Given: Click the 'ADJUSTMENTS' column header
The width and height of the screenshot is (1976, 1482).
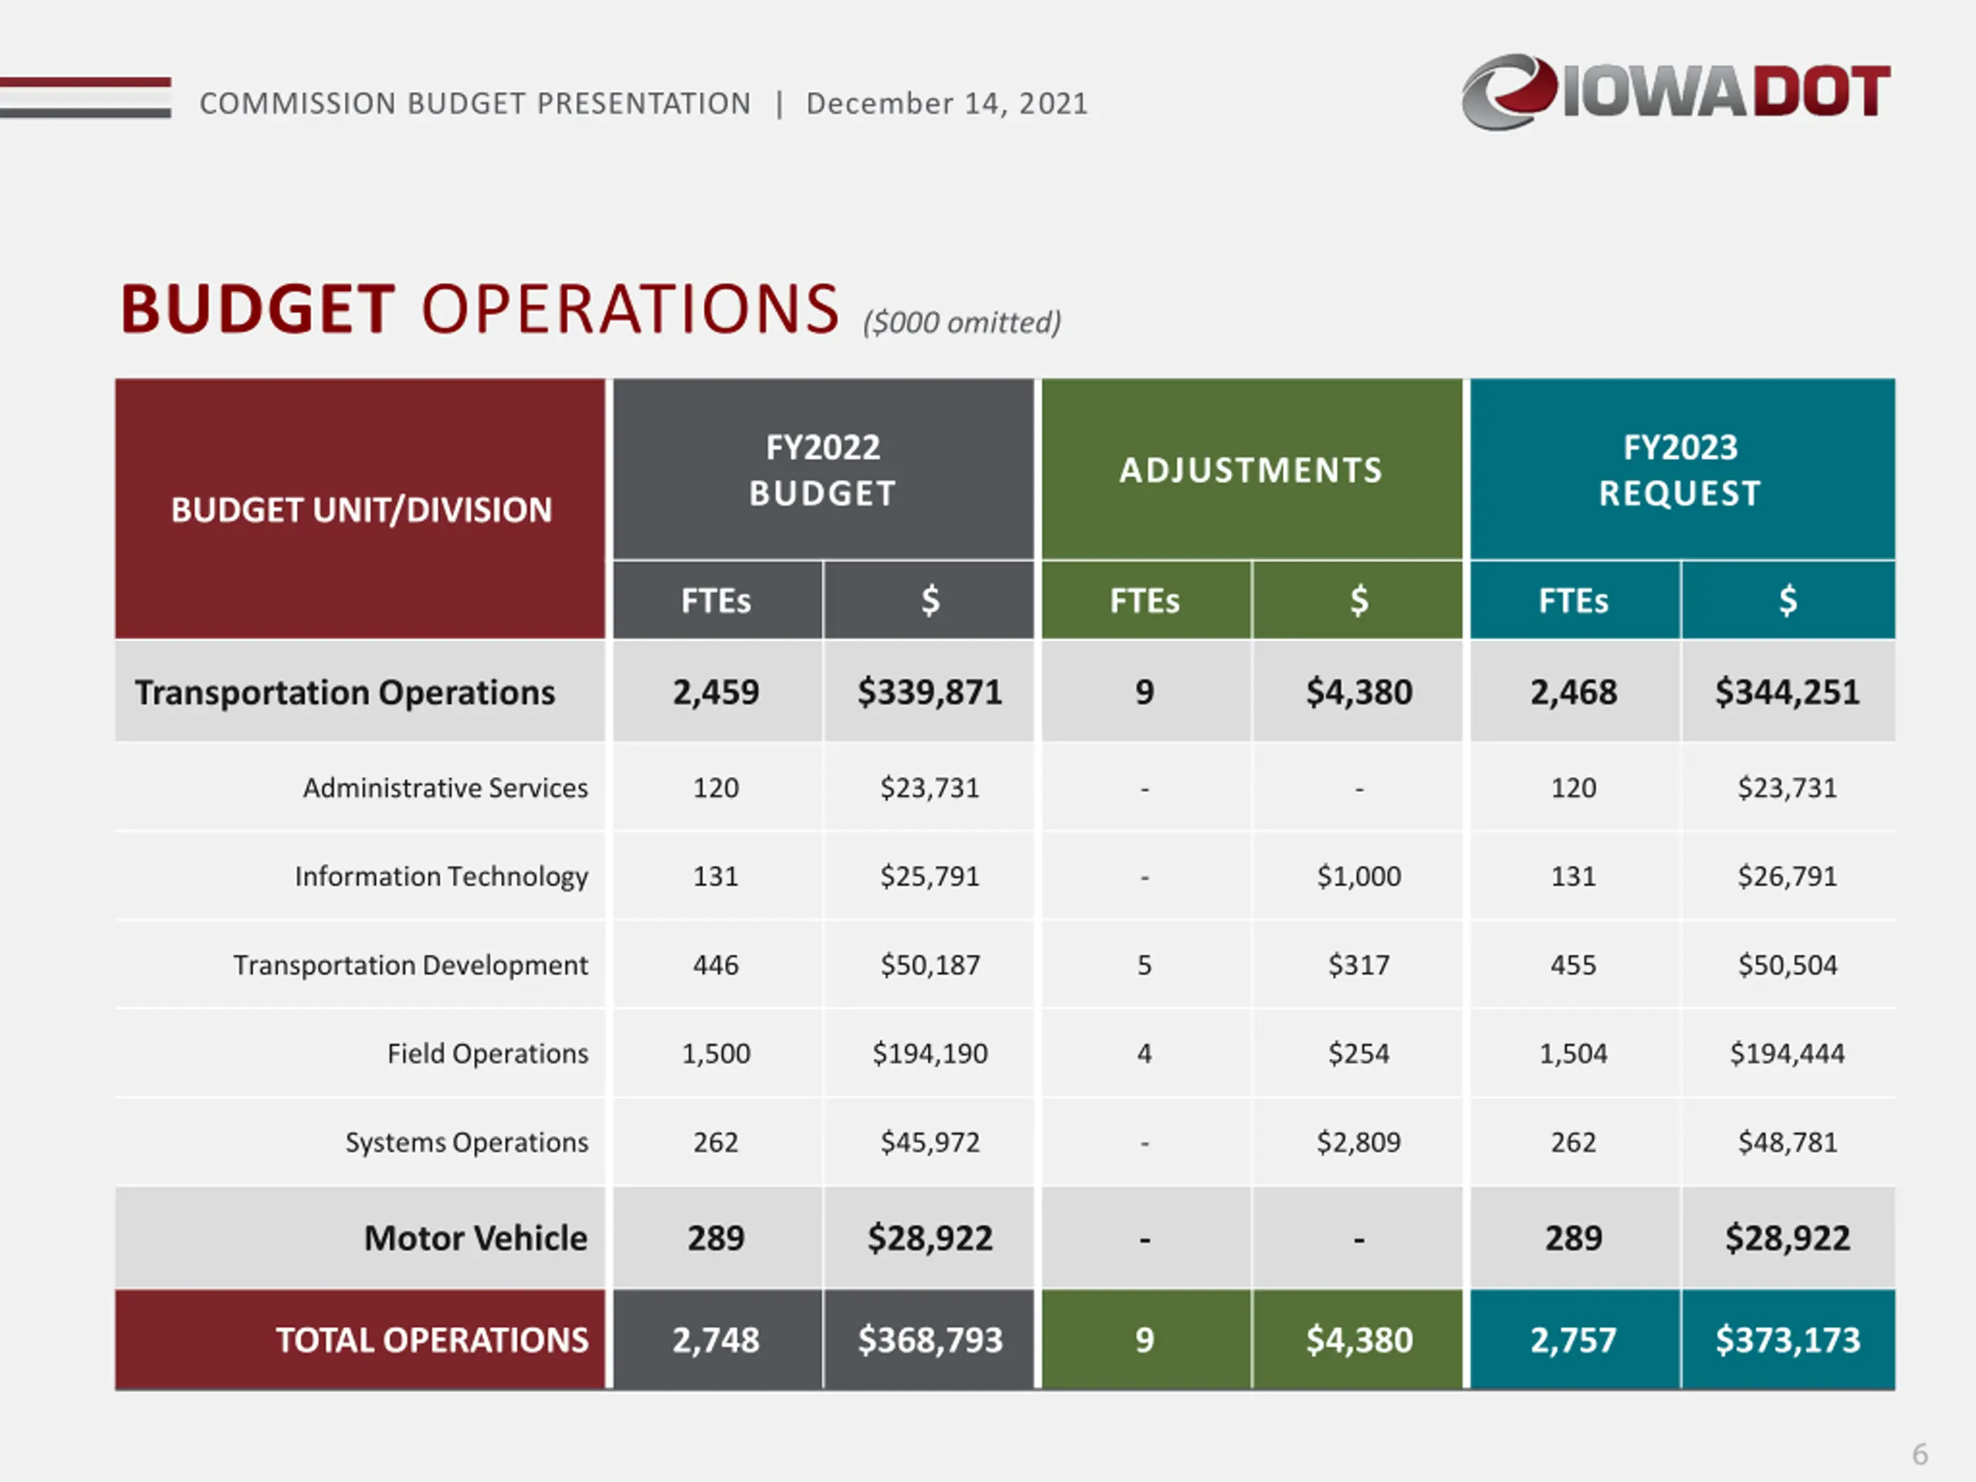Looking at the screenshot, I should pyautogui.click(x=1251, y=470).
